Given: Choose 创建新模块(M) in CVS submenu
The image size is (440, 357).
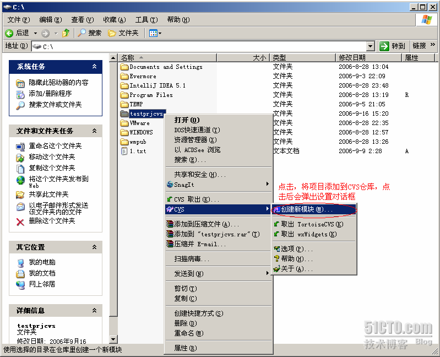Looking at the screenshot, I should (314, 209).
